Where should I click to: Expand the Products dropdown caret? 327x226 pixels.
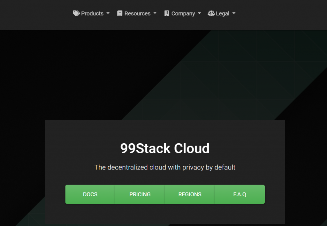(108, 13)
